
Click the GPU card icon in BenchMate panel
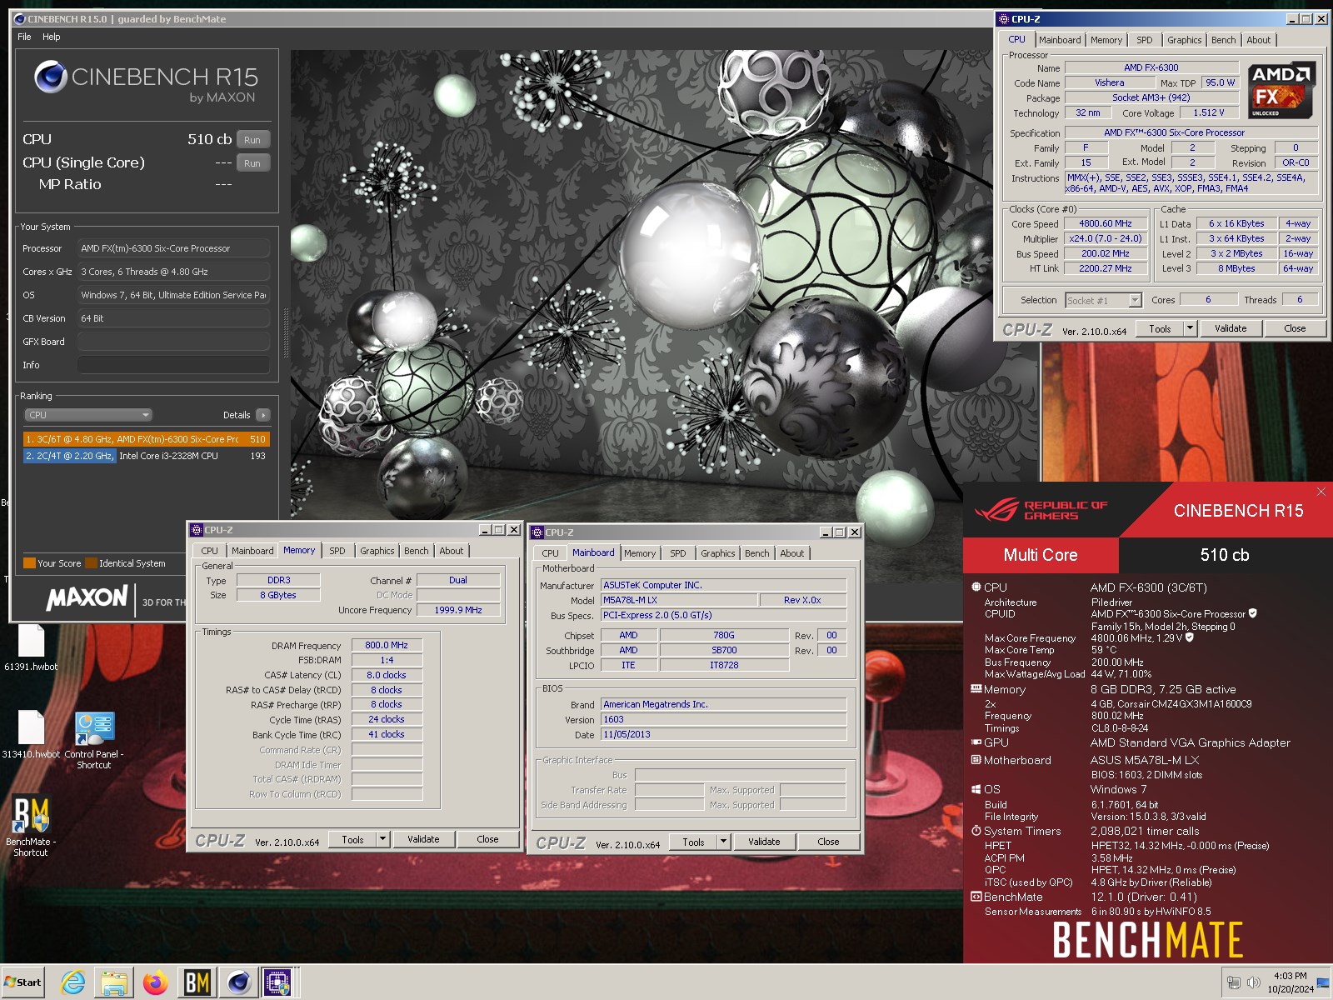pos(976,742)
